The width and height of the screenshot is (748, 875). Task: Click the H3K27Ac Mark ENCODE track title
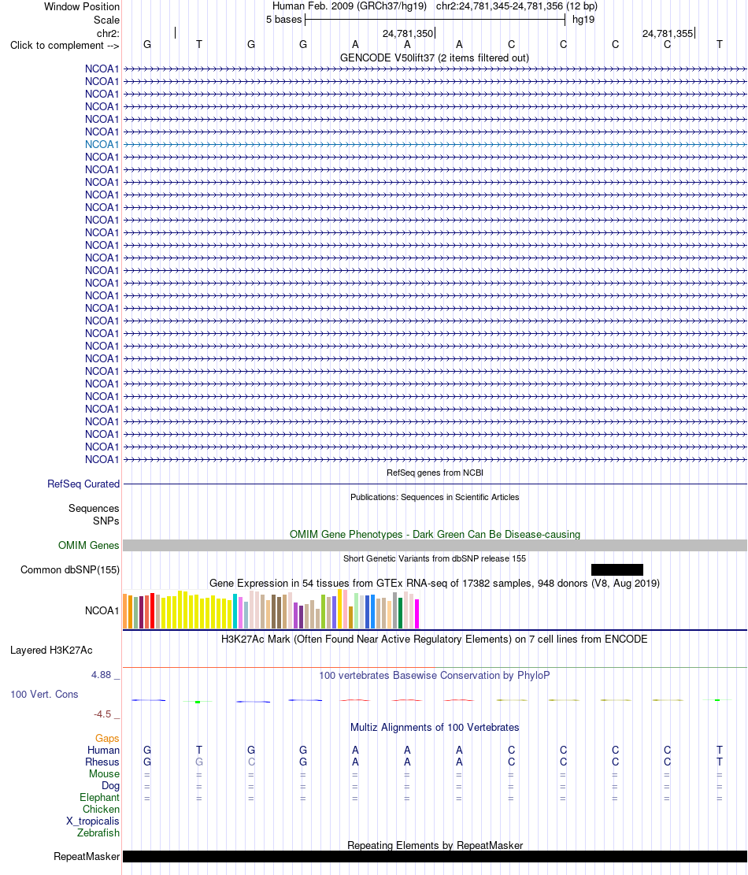pos(435,639)
